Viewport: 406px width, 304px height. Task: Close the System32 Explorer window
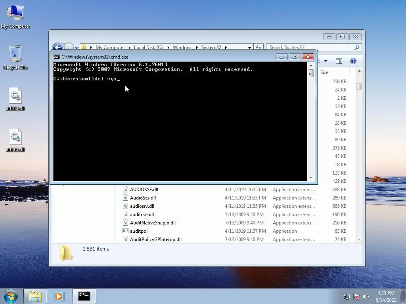point(355,37)
